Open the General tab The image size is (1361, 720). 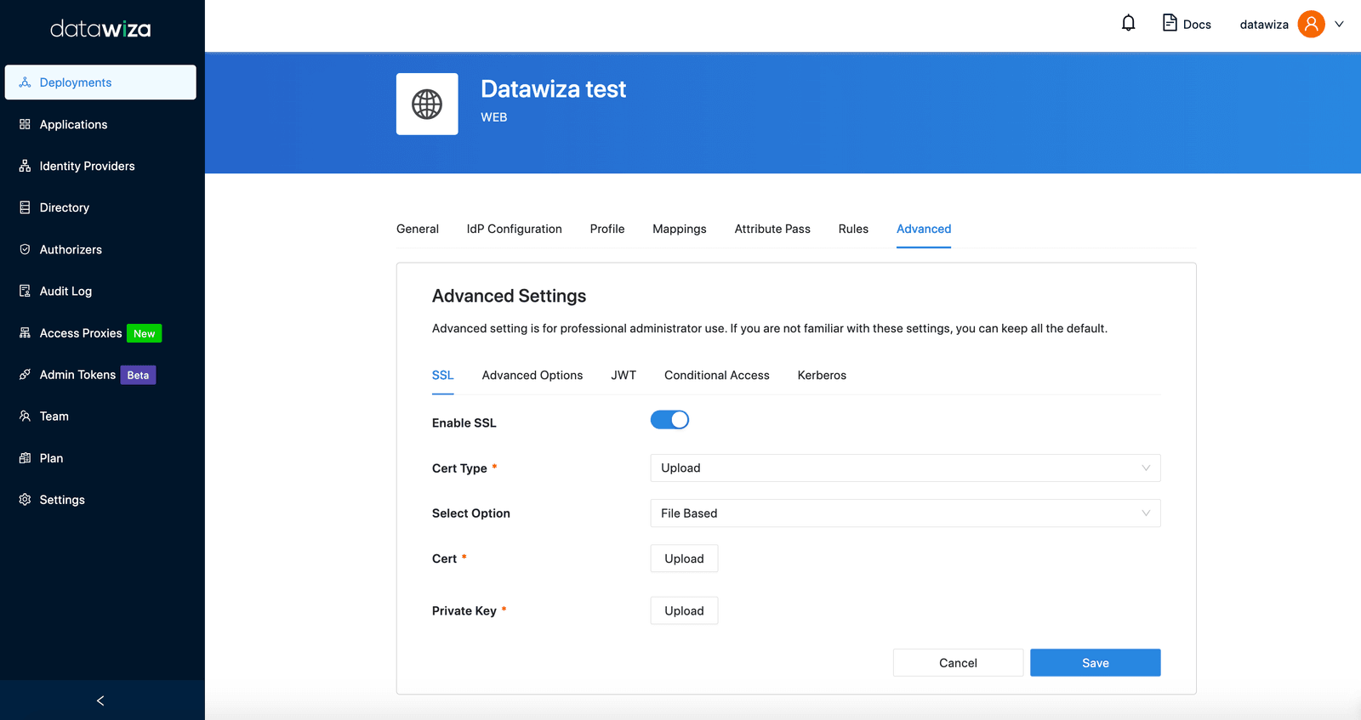pos(418,229)
